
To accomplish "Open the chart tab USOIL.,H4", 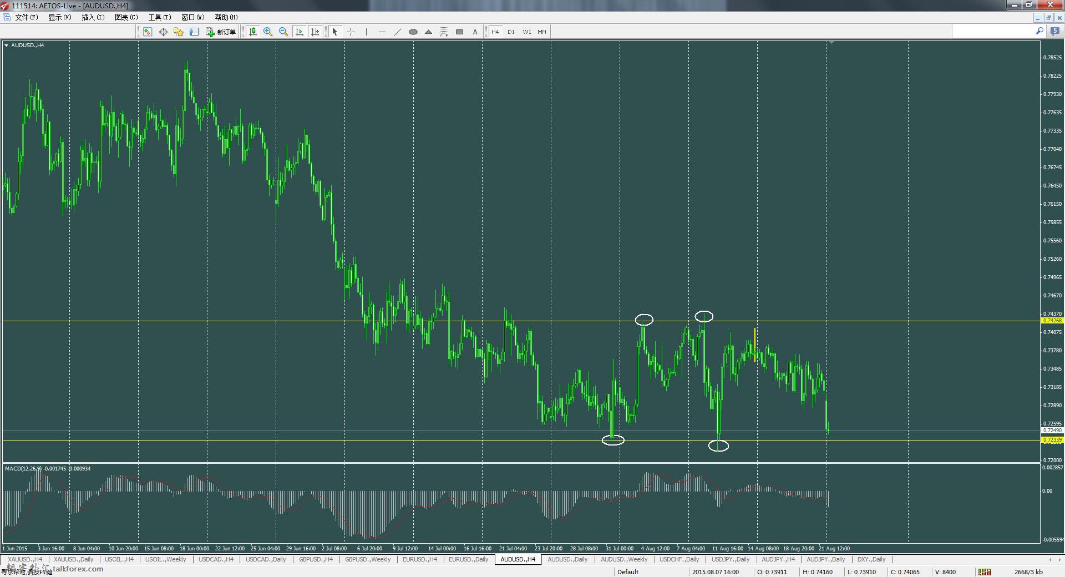I will 119,559.
